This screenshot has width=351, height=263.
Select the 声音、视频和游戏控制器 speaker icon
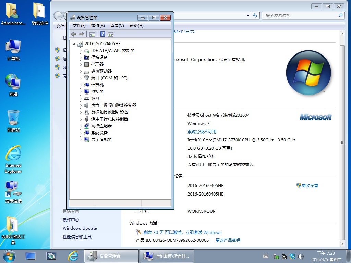coord(86,105)
